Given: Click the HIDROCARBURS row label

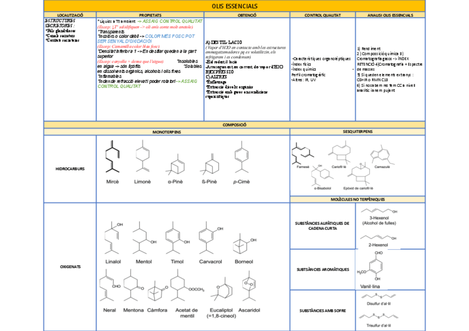Looking at the screenshot, I should point(70,169).
